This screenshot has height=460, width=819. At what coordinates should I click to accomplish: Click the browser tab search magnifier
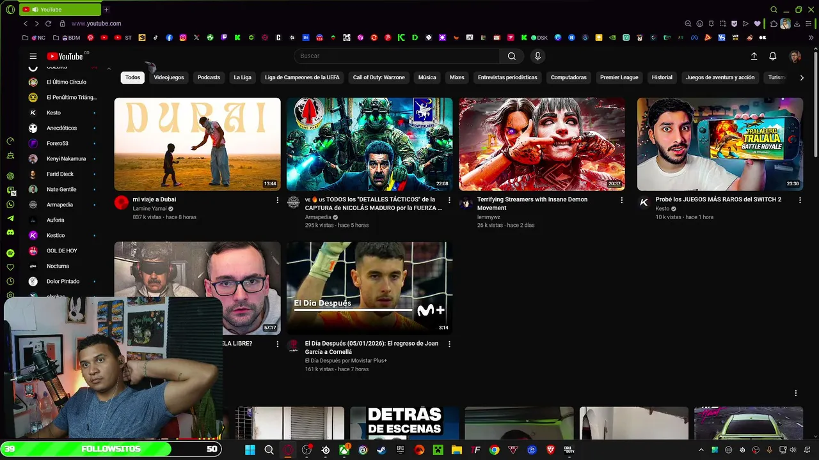774,10
